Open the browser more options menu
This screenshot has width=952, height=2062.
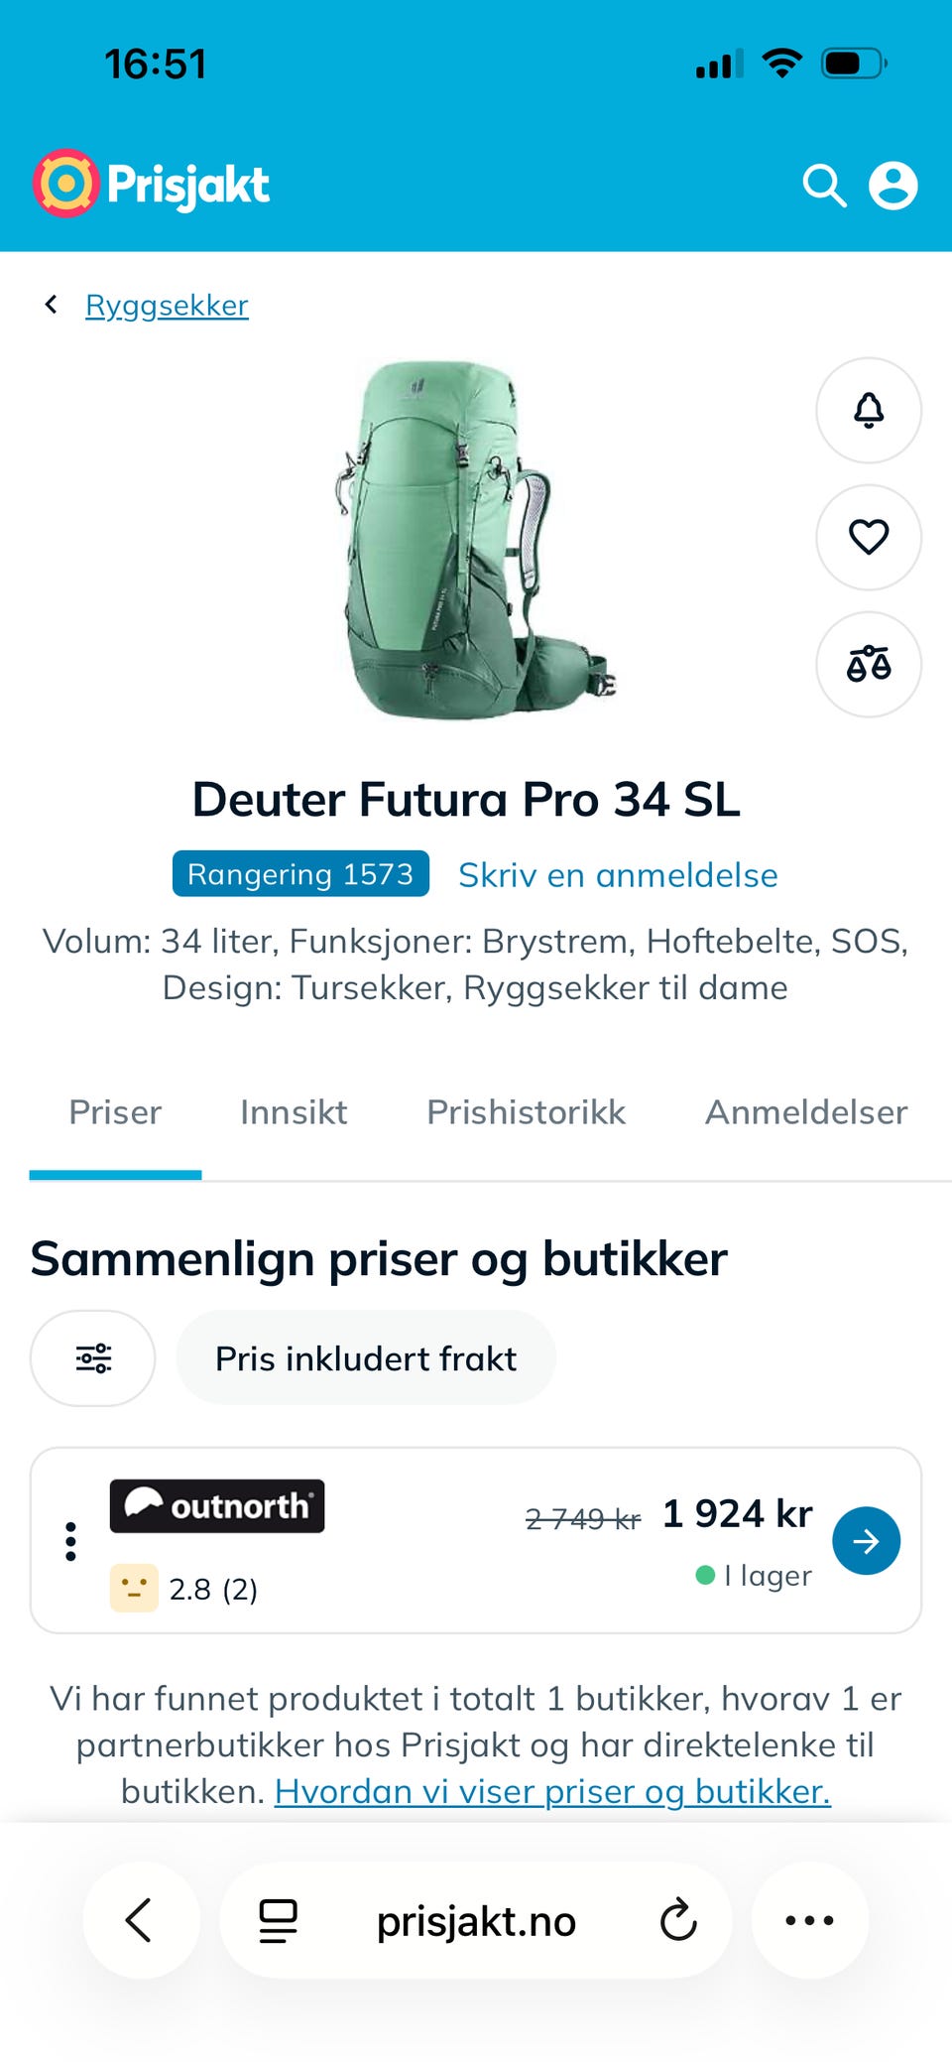pyautogui.click(x=809, y=1920)
